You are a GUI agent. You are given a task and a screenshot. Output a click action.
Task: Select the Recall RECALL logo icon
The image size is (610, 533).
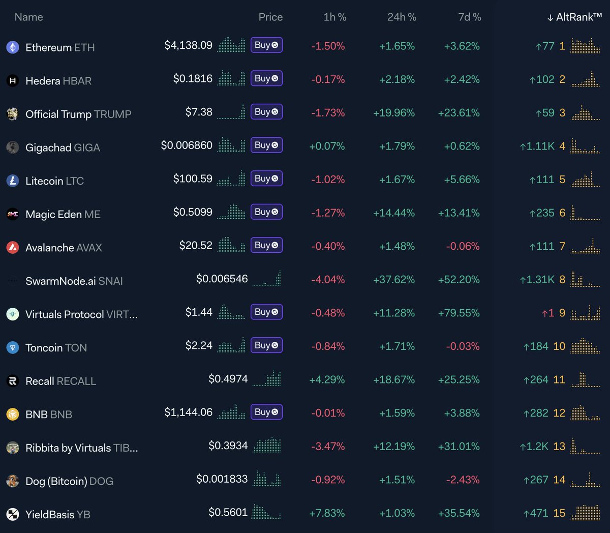[x=13, y=380]
